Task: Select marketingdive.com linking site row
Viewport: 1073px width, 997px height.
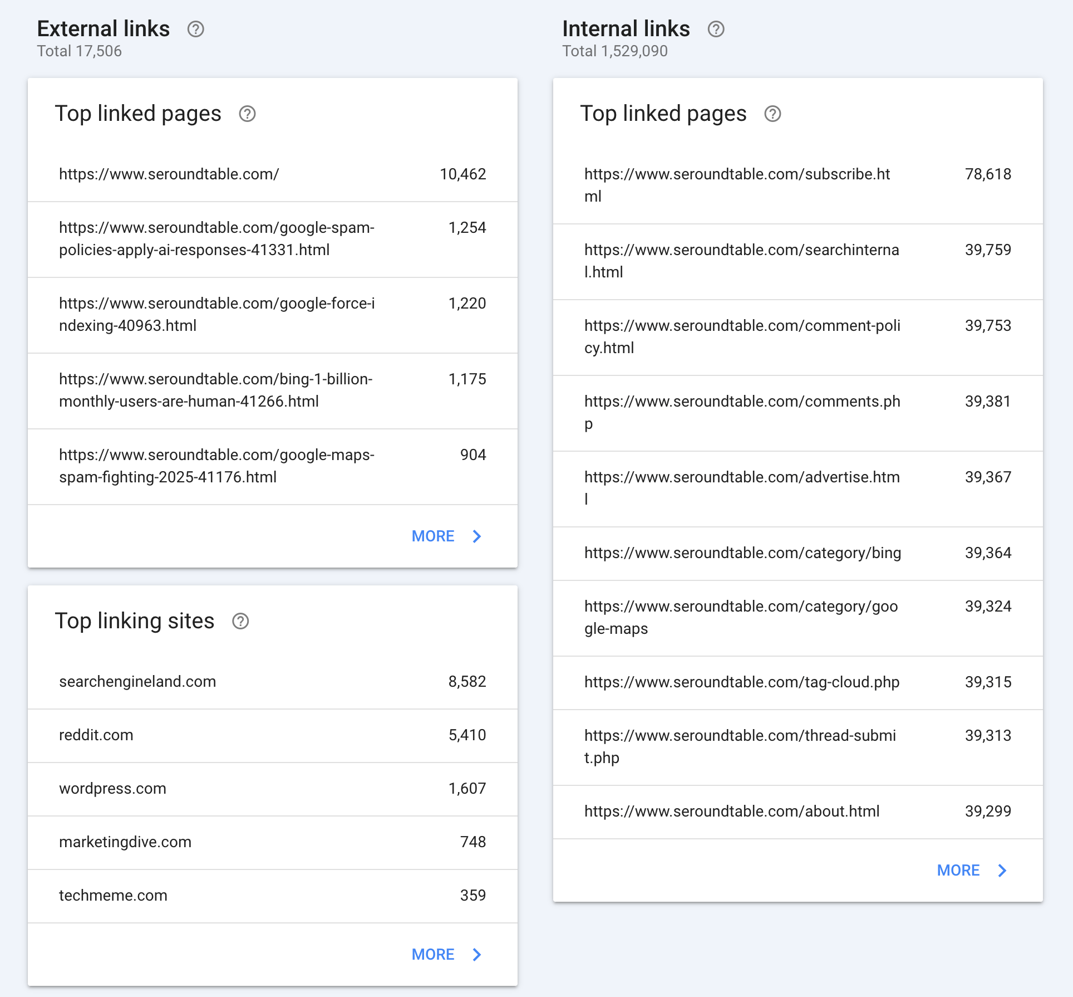Action: 273,842
